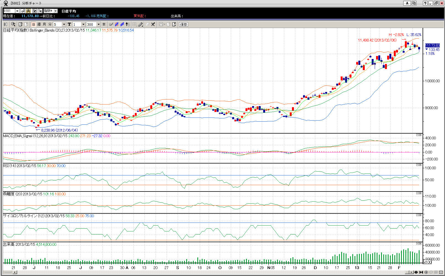The height and width of the screenshot is (276, 445).
Task: Switch to monthly (月) chart period
Action: [x=44, y=24]
